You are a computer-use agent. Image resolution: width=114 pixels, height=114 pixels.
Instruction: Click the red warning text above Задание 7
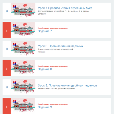tap(53, 28)
